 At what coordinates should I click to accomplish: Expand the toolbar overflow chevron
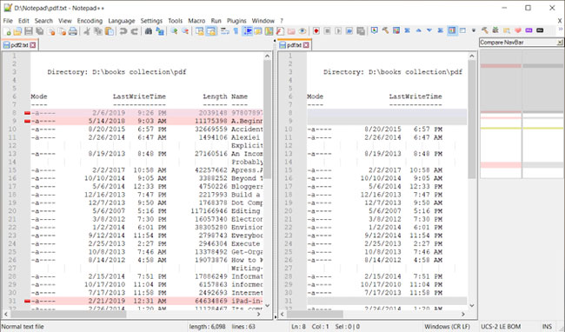coord(561,30)
